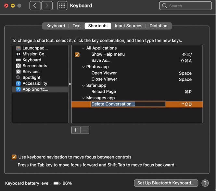Select the Shortcuts tab
216x191 pixels.
pos(98,26)
